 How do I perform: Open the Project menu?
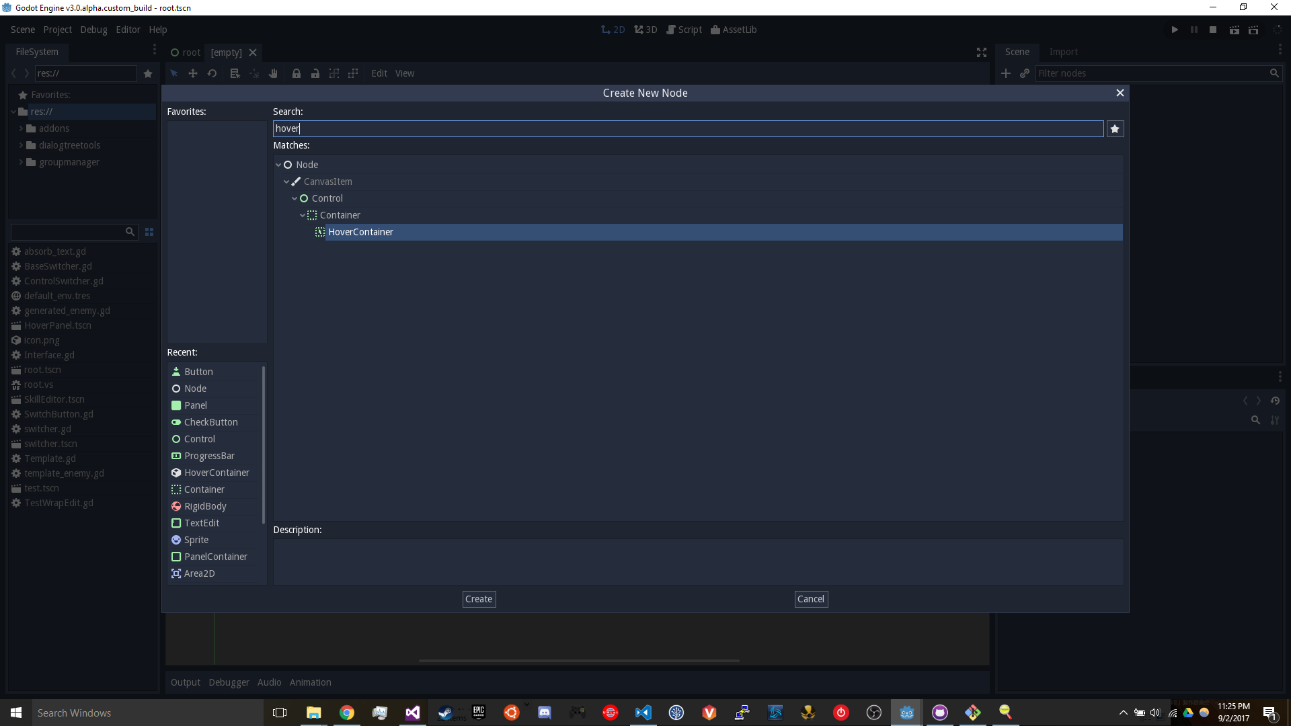(57, 30)
